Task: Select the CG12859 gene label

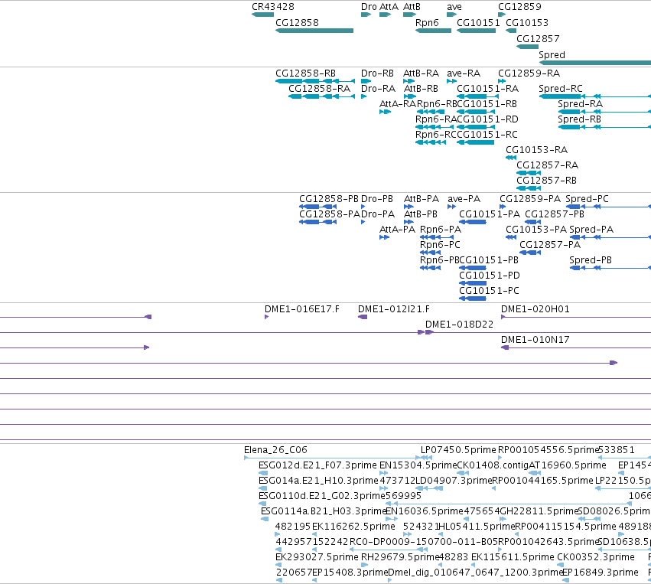Action: point(519,7)
